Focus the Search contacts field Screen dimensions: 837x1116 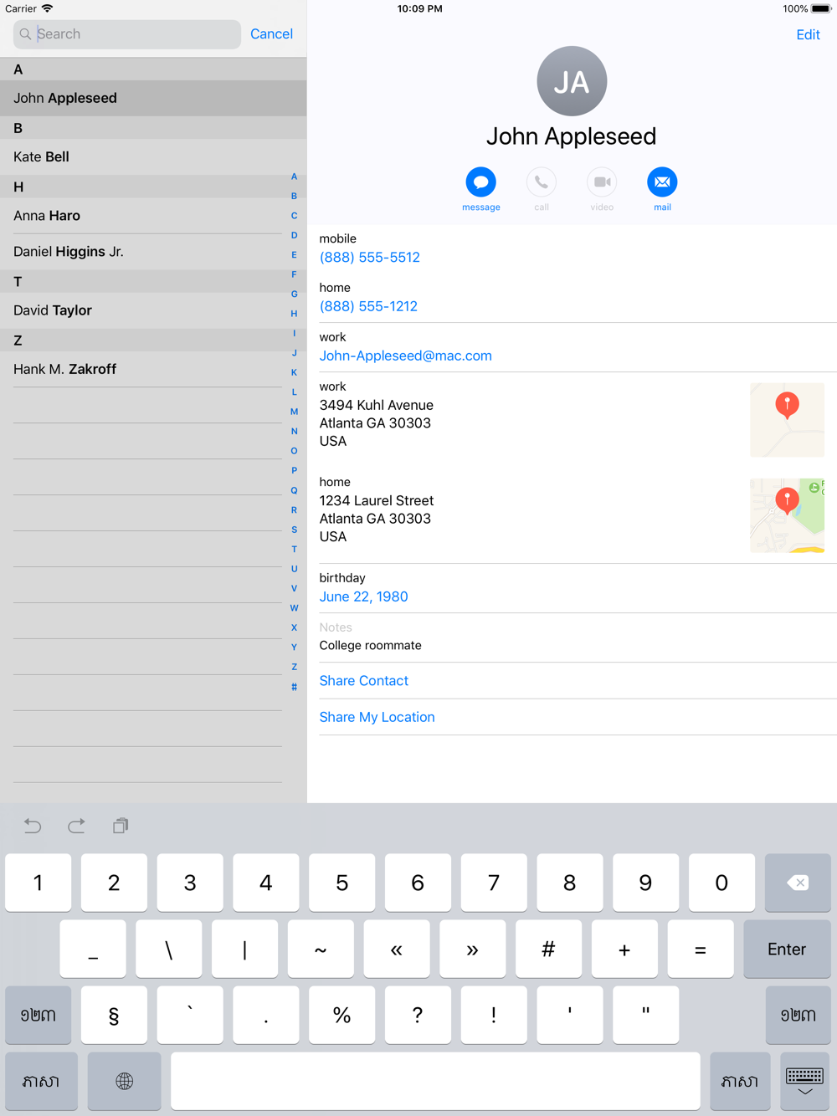pos(127,34)
